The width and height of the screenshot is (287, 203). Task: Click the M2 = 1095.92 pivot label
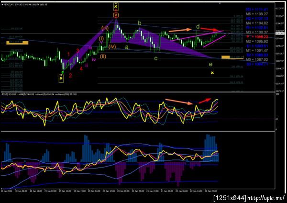[257, 41]
